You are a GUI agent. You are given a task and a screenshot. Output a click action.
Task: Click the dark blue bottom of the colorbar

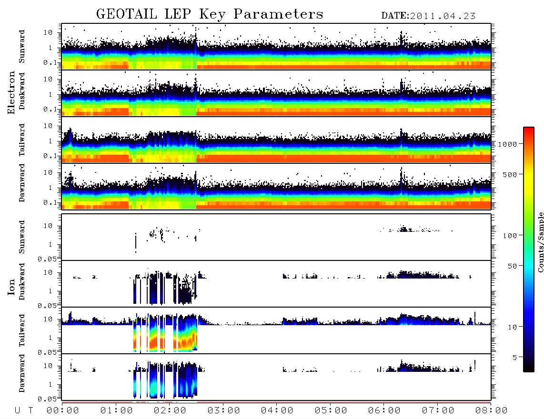coord(528,361)
